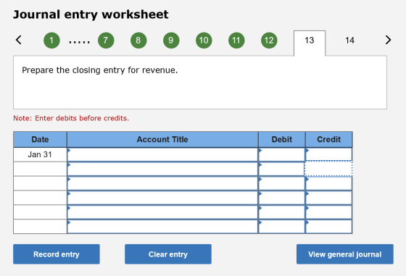Open journal entry step 12
Screen dimensions: 406x276
tap(269, 41)
